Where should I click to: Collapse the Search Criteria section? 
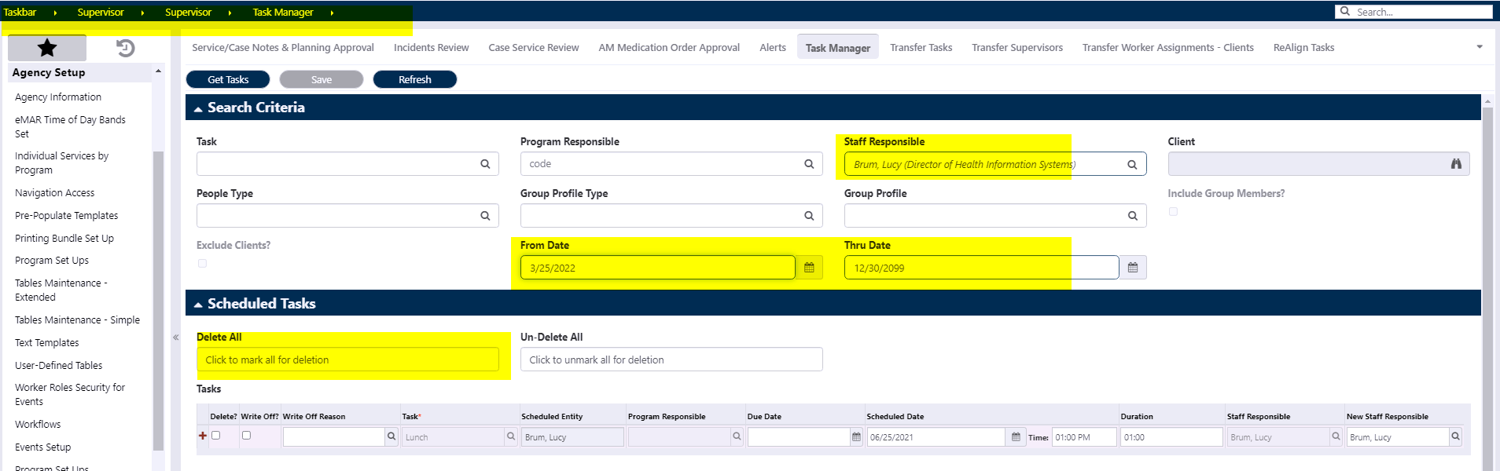(x=198, y=109)
